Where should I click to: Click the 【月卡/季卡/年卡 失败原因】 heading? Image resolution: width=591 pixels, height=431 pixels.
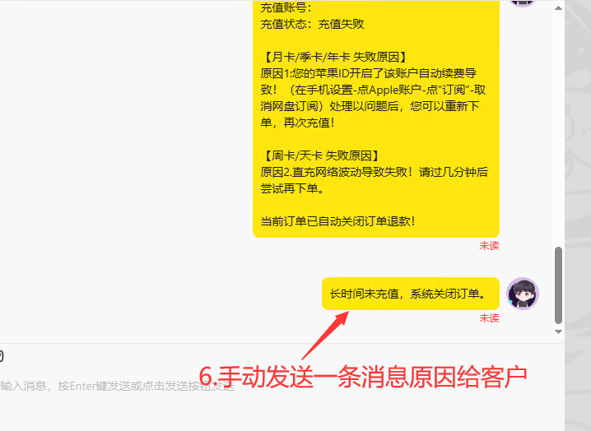[335, 57]
